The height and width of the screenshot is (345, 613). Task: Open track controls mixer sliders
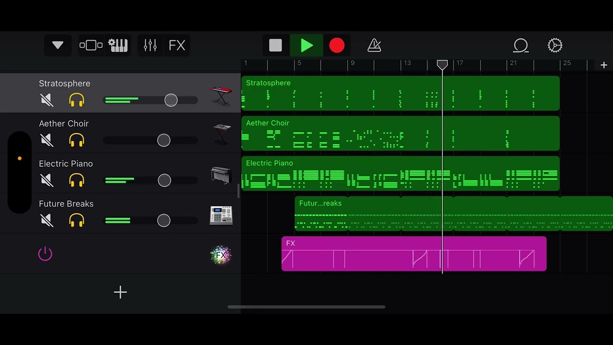click(x=150, y=46)
